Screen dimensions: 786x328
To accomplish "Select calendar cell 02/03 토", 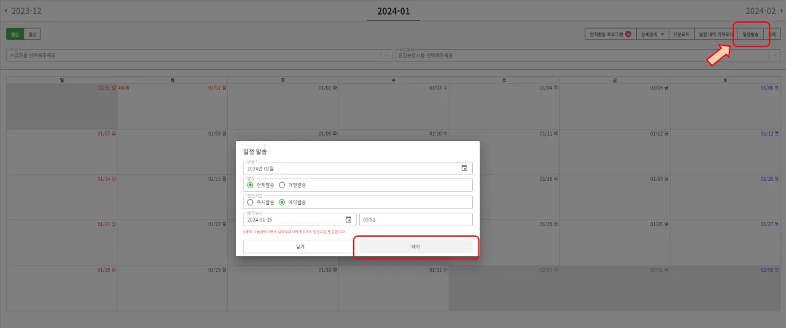I will (x=725, y=288).
